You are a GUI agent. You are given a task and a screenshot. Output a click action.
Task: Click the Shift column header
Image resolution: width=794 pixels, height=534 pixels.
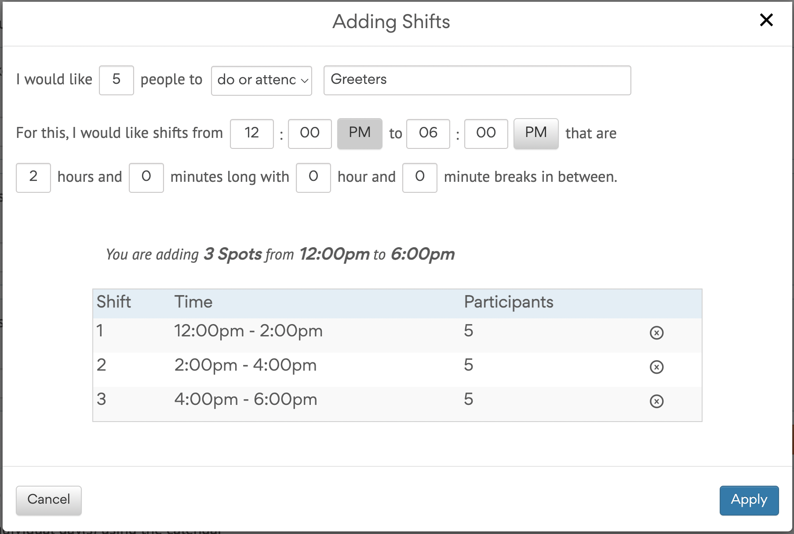[x=114, y=302]
